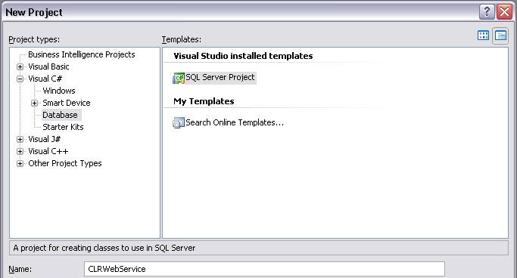This screenshot has width=517, height=278.
Task: Switch templates to small icons list view
Action: pyautogui.click(x=500, y=36)
